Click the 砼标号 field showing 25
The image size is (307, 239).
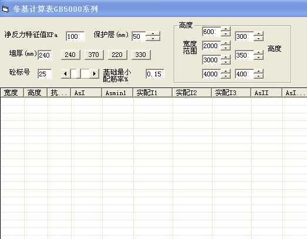pos(45,74)
